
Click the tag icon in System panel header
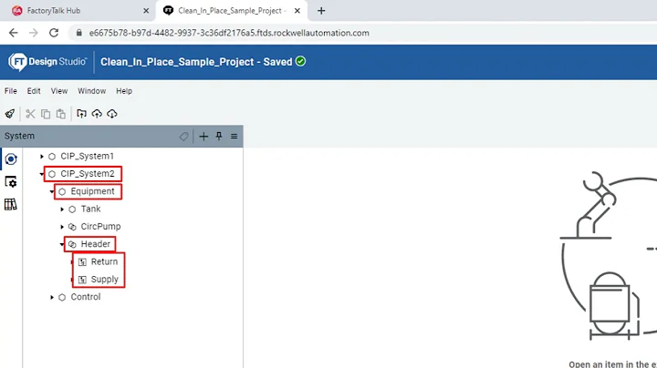pyautogui.click(x=183, y=137)
